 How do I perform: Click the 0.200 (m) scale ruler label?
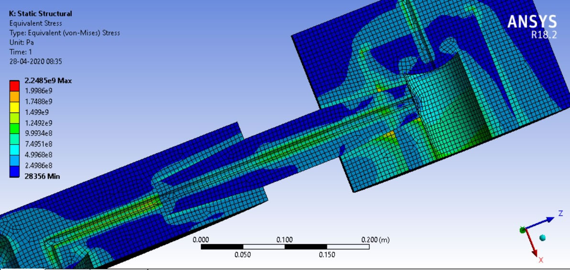coord(376,239)
